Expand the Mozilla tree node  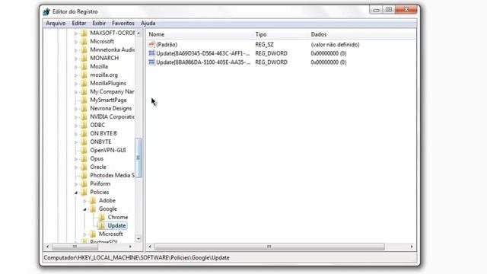[76, 67]
